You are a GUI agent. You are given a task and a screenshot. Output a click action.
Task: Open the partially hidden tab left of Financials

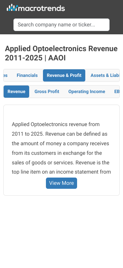pyautogui.click(x=6, y=75)
